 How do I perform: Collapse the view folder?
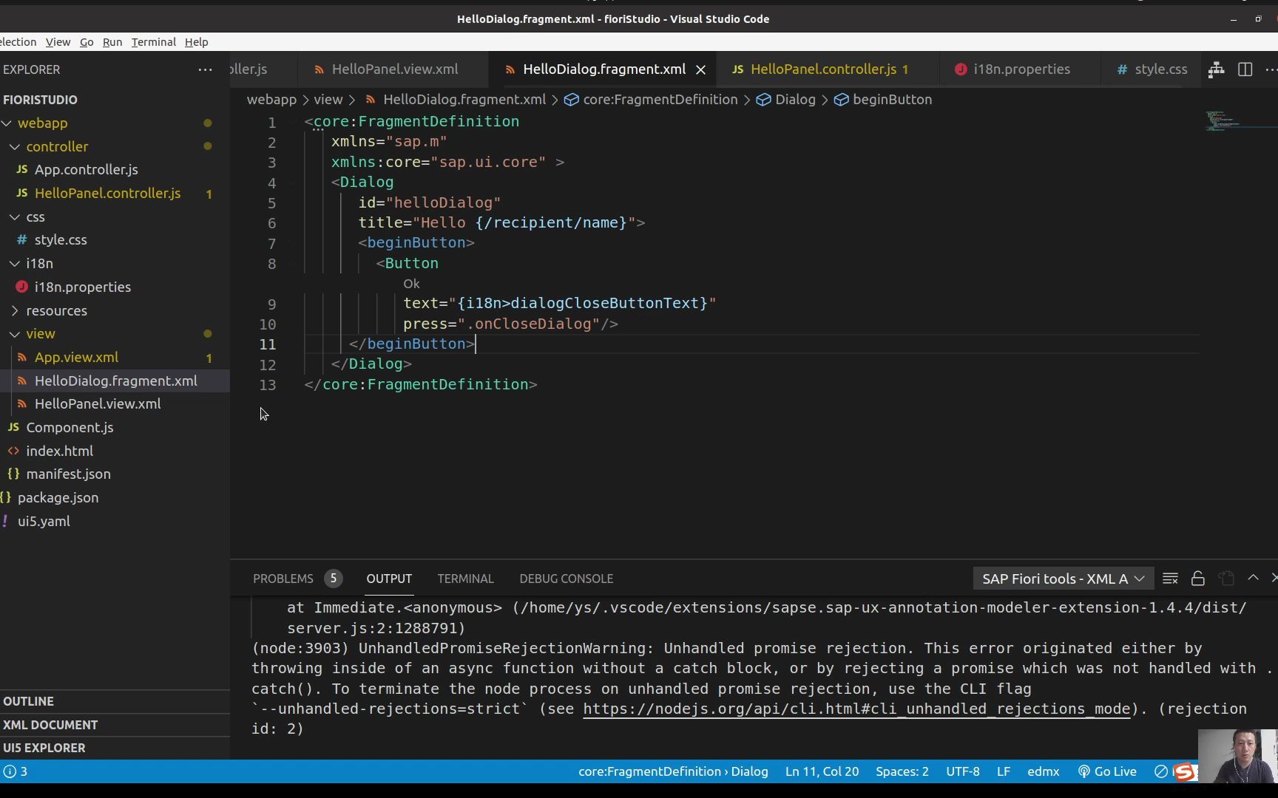15,334
